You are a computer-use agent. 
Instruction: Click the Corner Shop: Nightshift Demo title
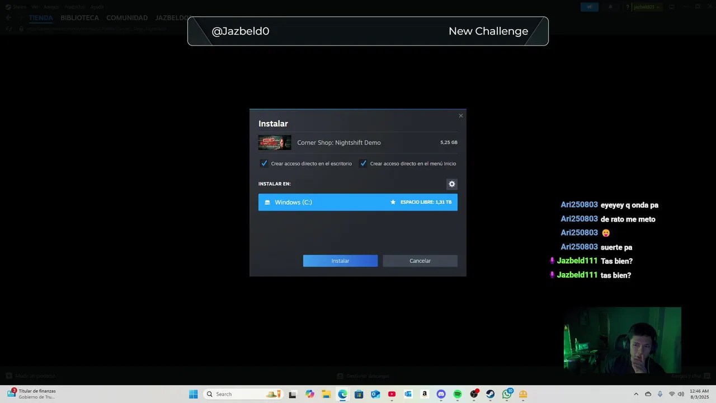click(339, 143)
